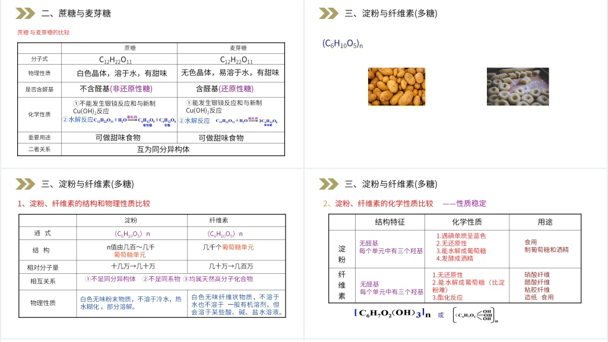
Task: Click the red subtitle 蔗糖与麦芽糖的比较
Action: coord(43,33)
